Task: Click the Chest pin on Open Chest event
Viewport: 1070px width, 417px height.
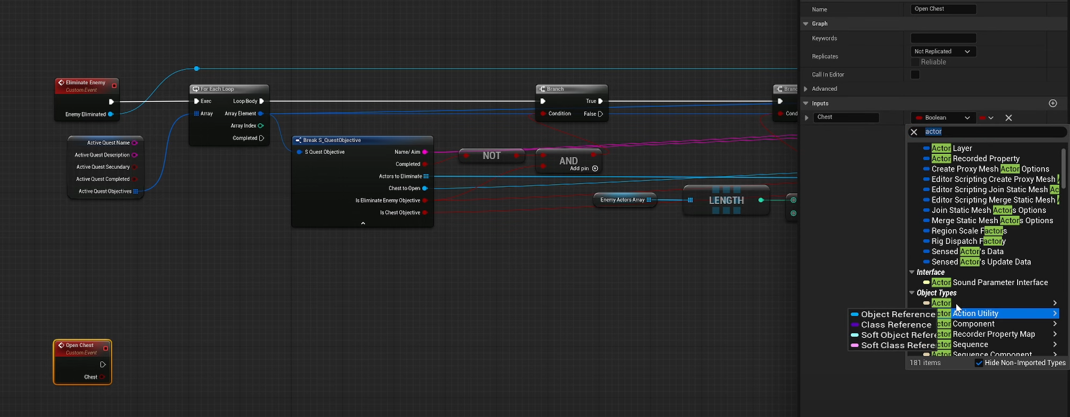Action: [102, 377]
